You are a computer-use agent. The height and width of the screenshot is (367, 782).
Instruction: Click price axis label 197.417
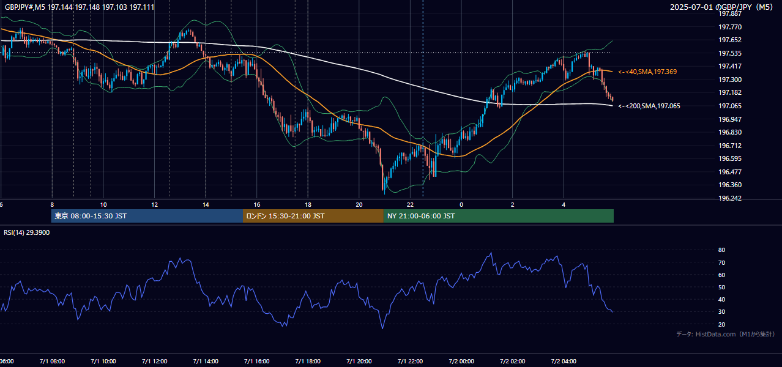coord(729,67)
